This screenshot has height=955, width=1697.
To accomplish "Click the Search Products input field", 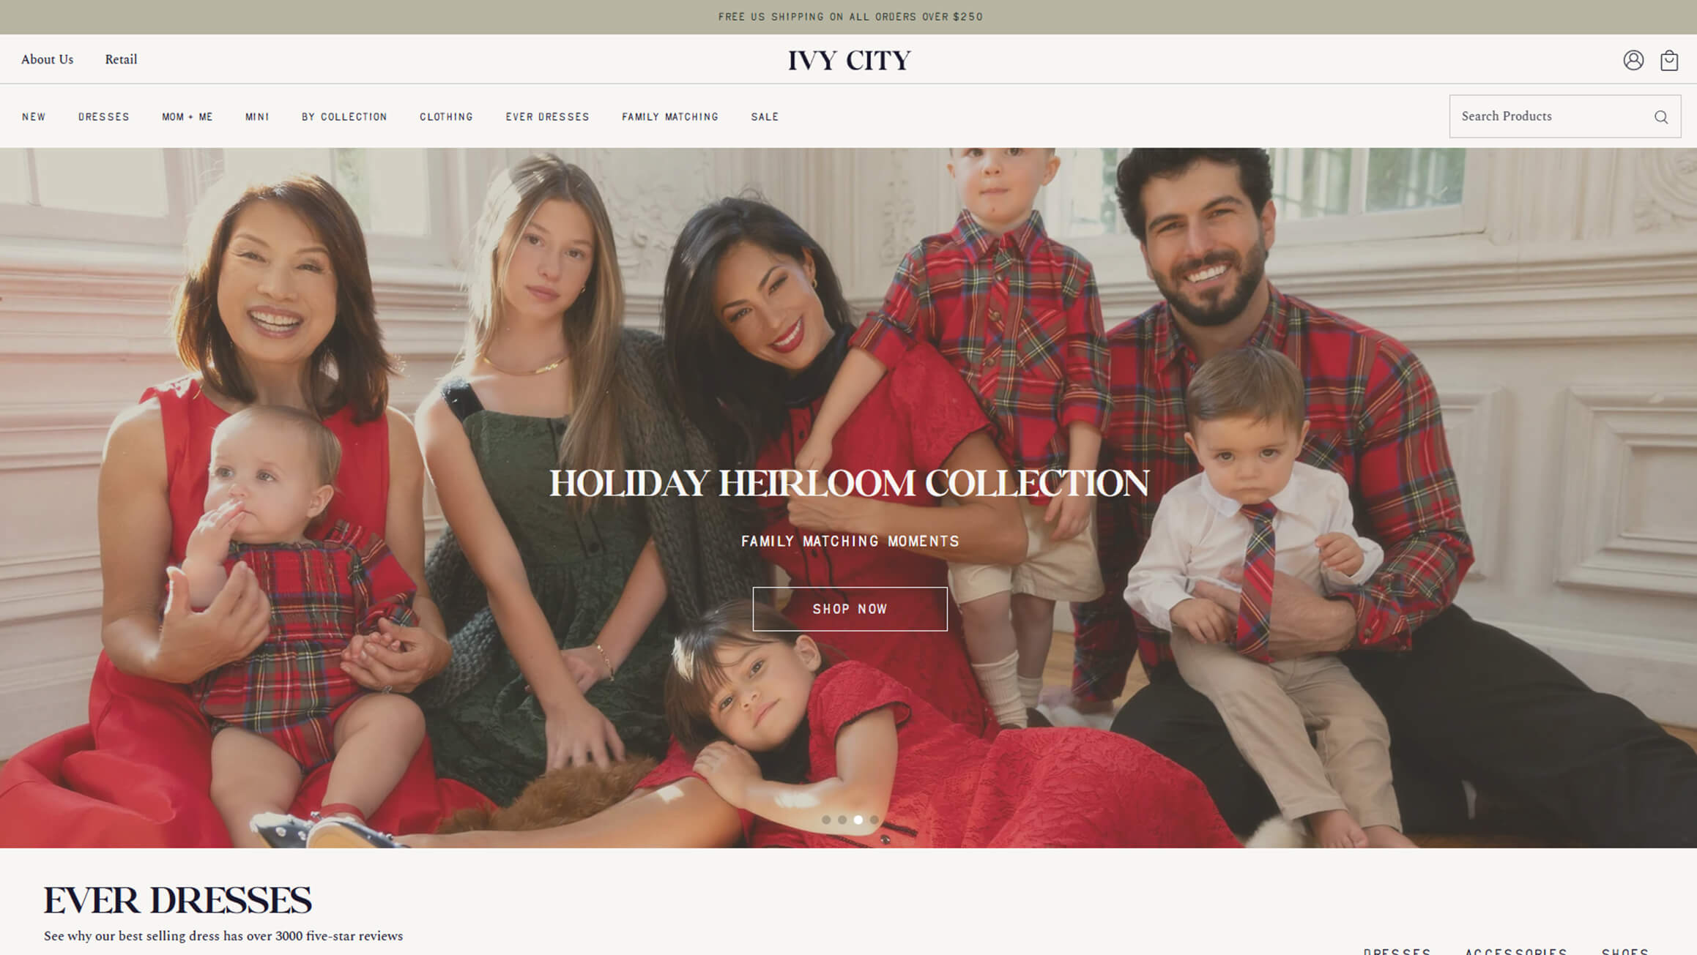I will [x=1564, y=116].
